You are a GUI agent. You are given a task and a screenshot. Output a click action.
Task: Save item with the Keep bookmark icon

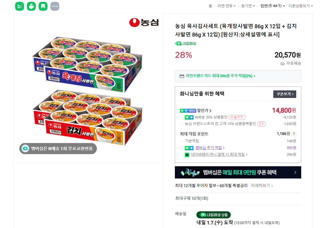pyautogui.click(x=43, y=6)
